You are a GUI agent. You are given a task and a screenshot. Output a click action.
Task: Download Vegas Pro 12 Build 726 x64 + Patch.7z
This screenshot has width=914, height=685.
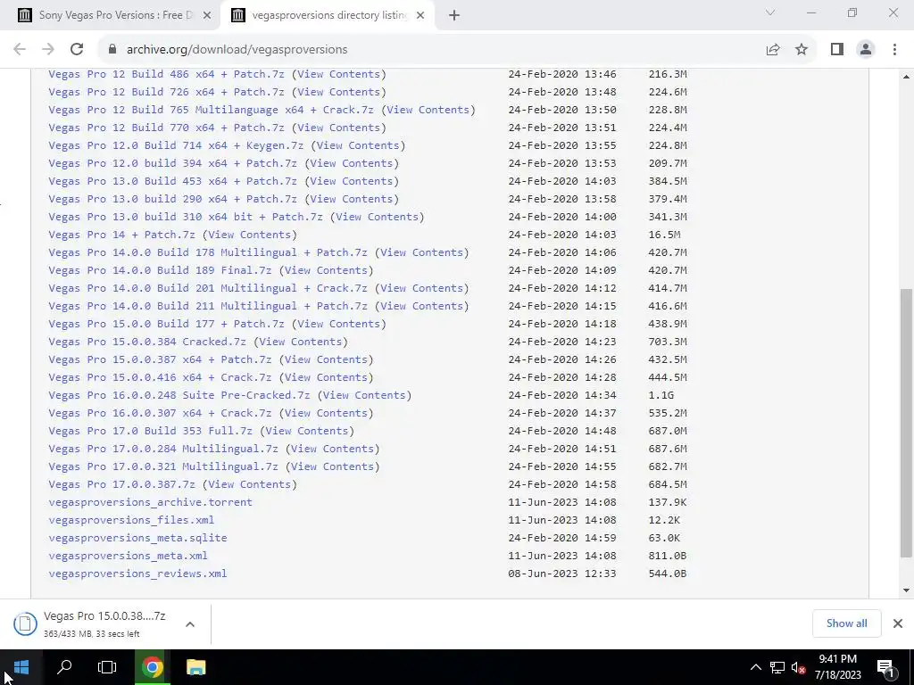click(x=166, y=92)
